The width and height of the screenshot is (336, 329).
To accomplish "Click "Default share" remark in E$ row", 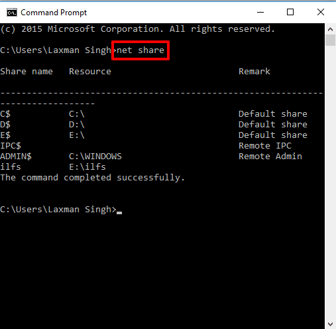I will tap(273, 135).
